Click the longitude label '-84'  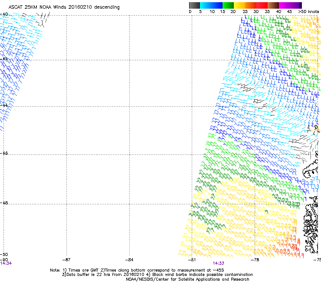(129, 260)
